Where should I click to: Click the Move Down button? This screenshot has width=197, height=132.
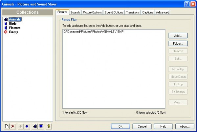(x=178, y=77)
